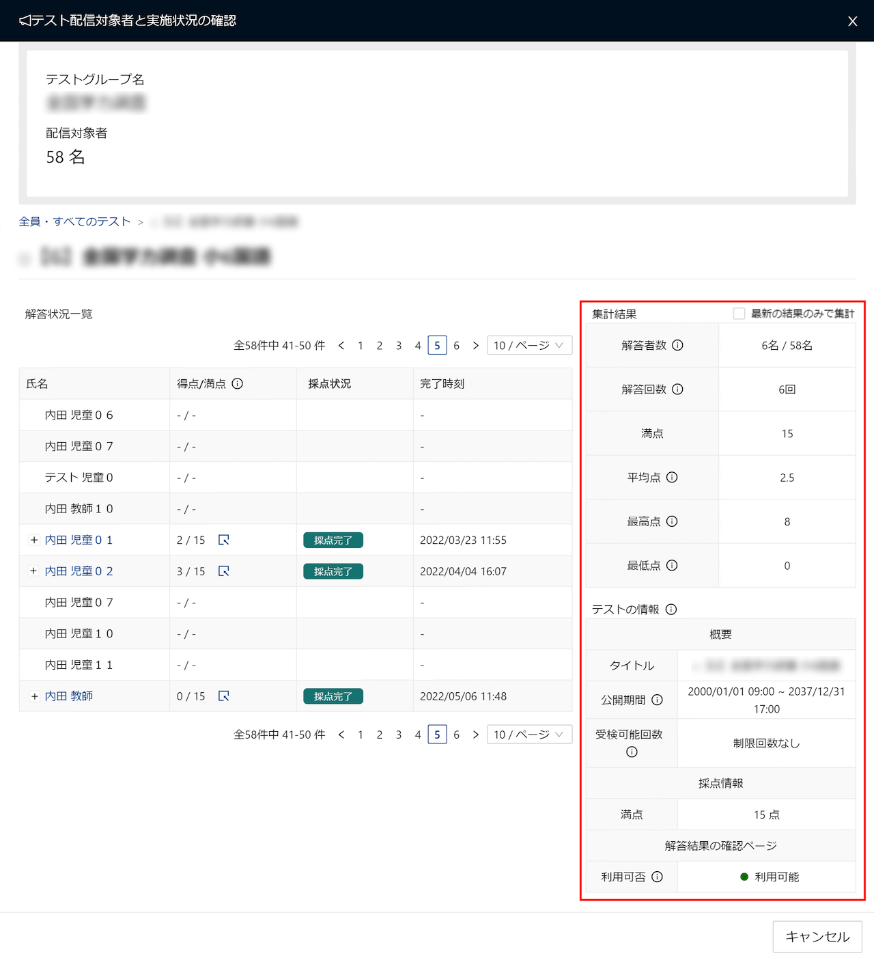Show info tooltip for 平均点

(x=672, y=478)
